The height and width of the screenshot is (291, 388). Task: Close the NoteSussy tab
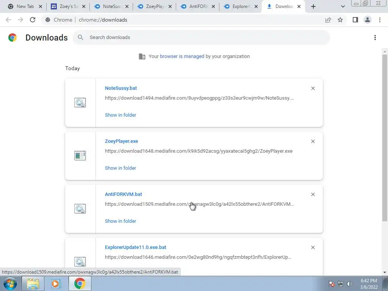pos(127,7)
